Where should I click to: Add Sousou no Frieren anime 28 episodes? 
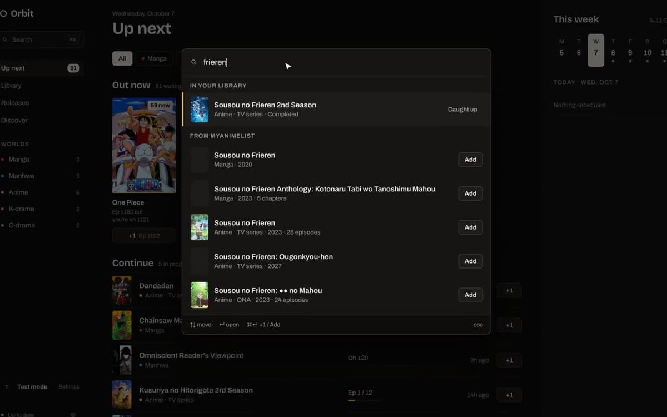[x=470, y=227]
